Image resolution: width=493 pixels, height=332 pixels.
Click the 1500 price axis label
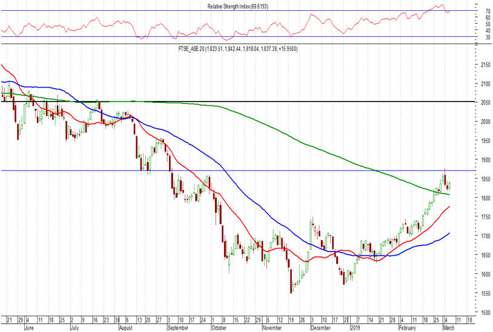pyautogui.click(x=486, y=313)
